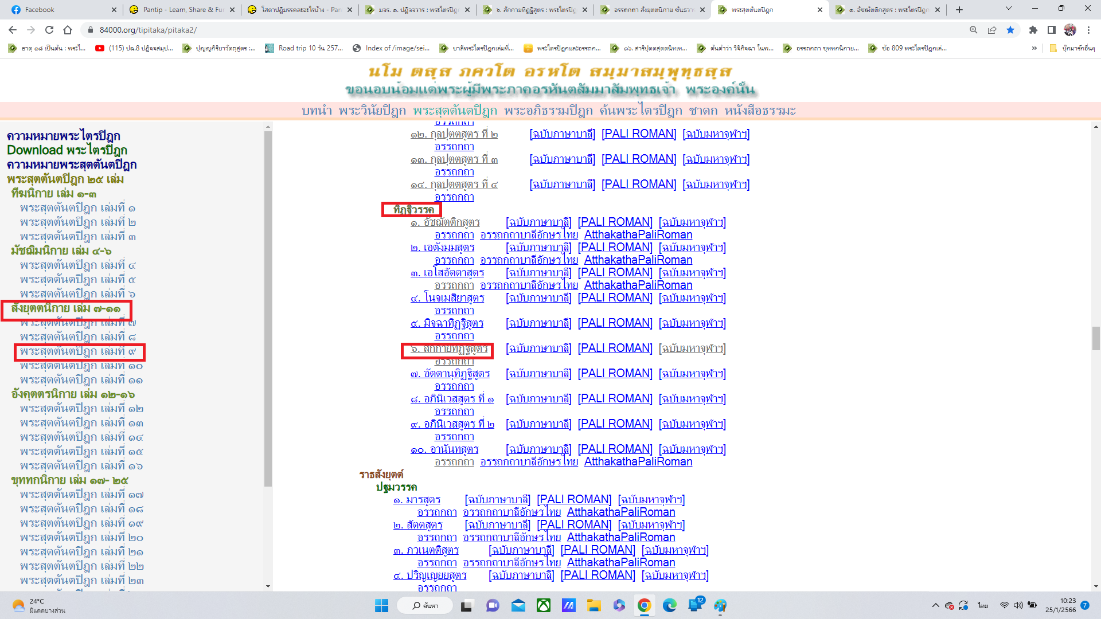
Task: Toggle the browser side panel icon
Action: pyautogui.click(x=1051, y=30)
